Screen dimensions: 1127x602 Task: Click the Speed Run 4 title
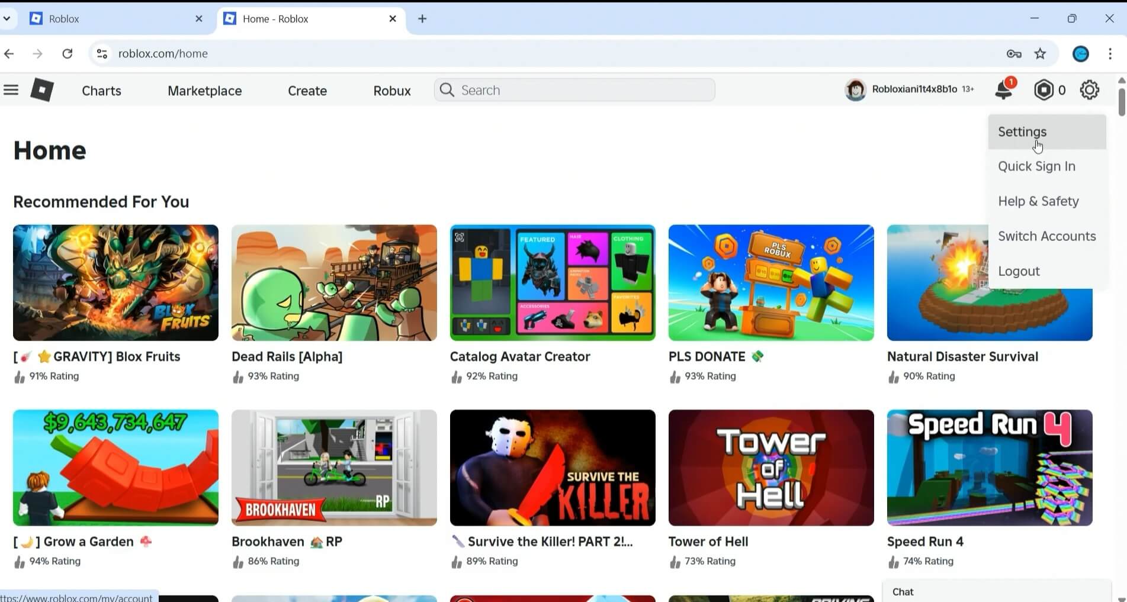point(925,542)
